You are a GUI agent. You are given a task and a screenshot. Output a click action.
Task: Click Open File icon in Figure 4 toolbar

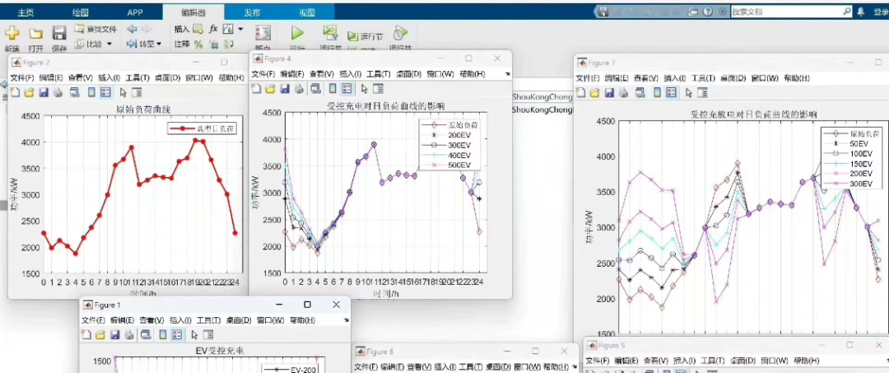pos(271,88)
